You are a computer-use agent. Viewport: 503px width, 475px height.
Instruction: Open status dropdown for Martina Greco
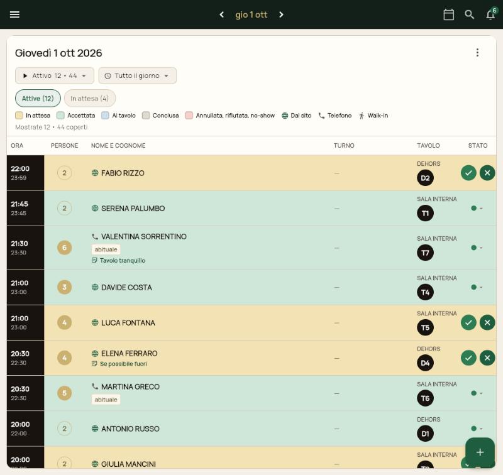pyautogui.click(x=477, y=393)
